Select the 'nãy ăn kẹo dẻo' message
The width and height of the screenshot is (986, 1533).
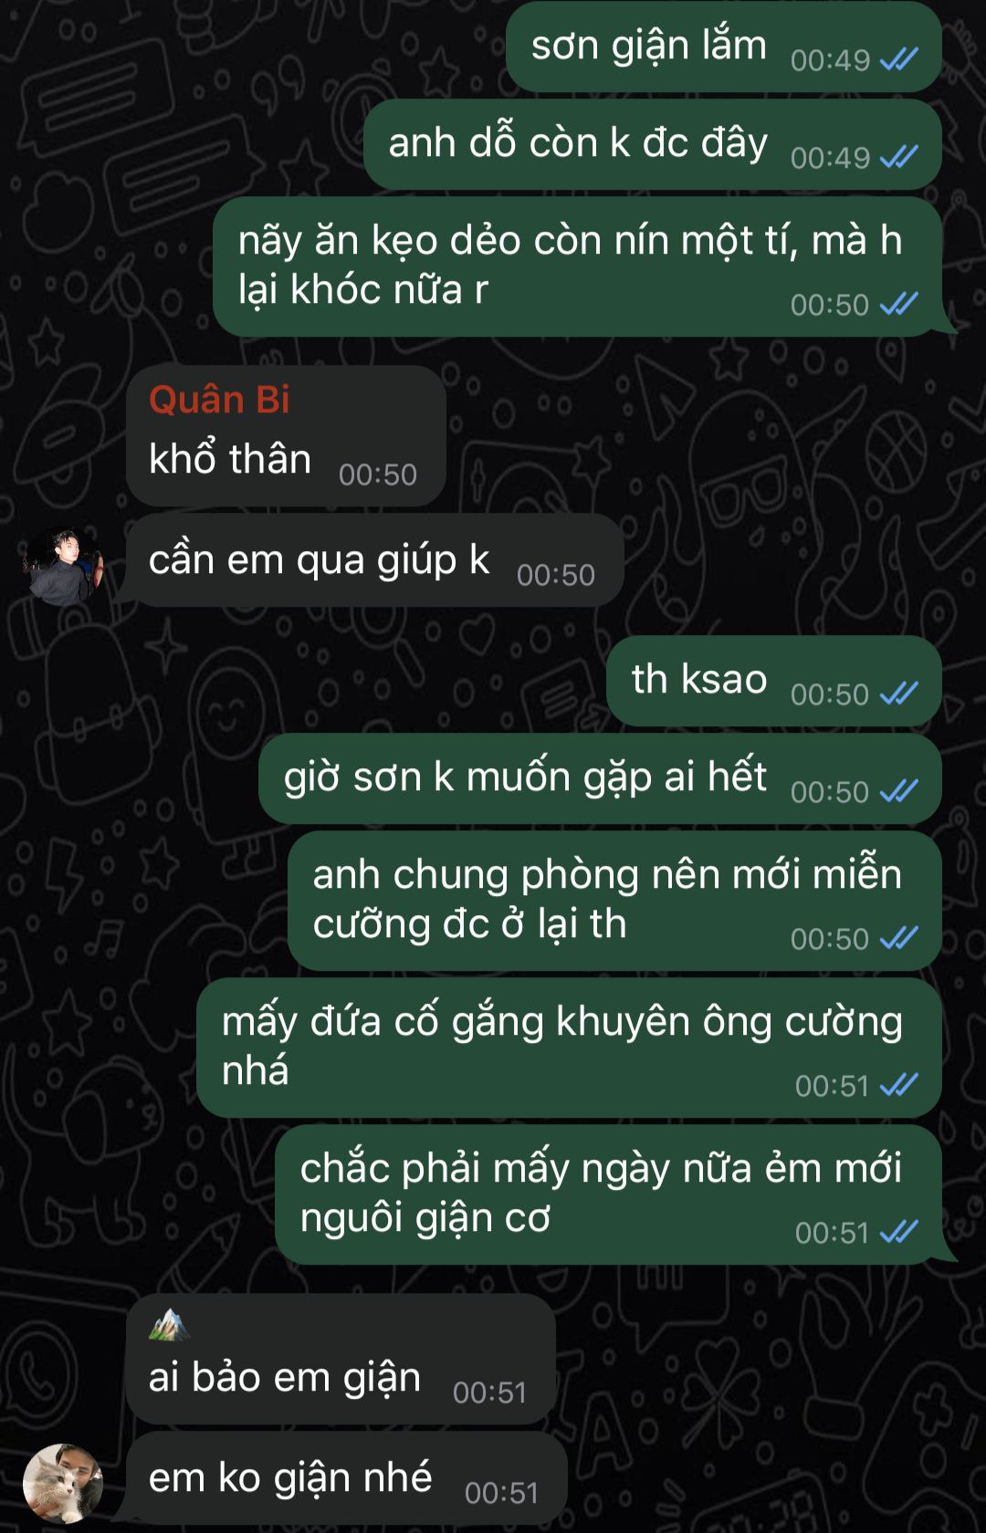point(577,266)
